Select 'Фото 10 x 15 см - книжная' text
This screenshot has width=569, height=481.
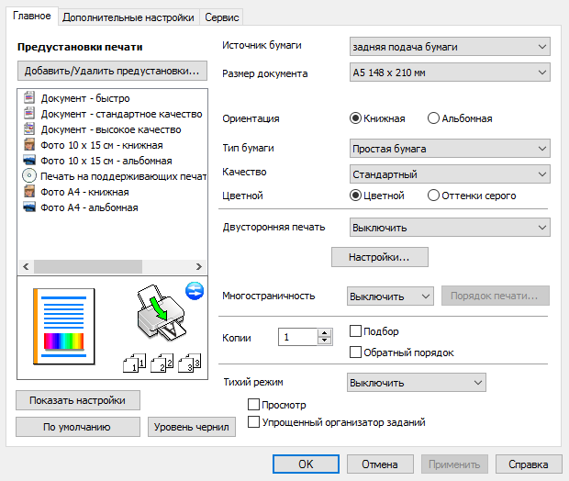point(102,145)
